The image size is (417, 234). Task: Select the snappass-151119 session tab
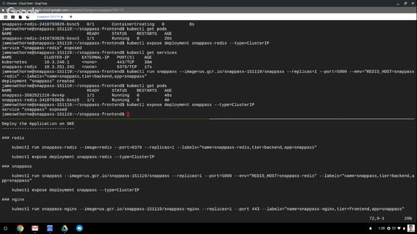point(48,17)
